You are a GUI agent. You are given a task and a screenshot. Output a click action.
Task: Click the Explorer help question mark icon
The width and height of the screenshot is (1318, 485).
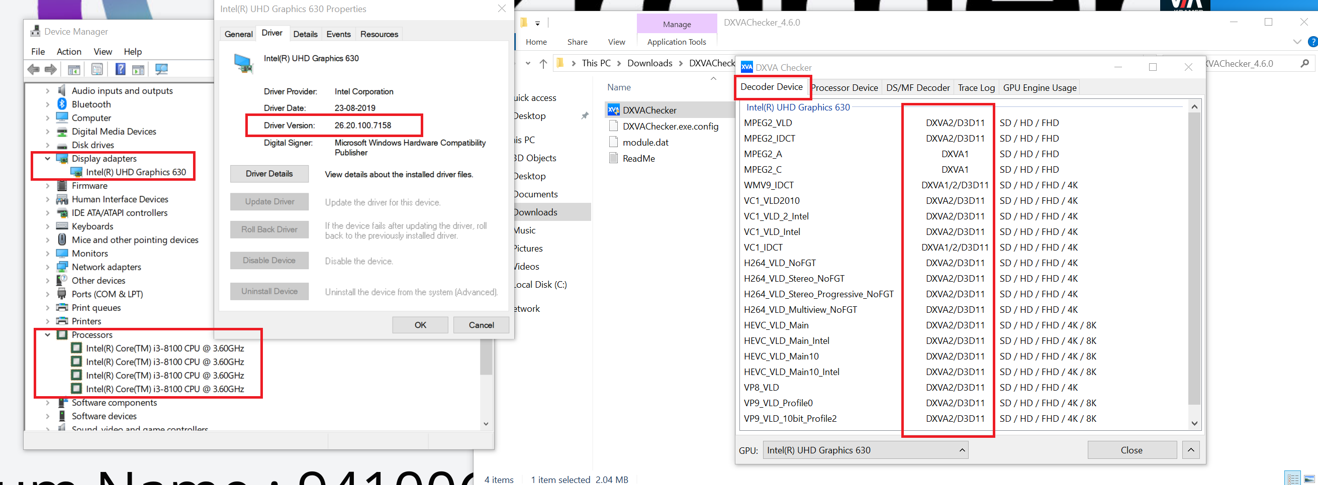(x=1312, y=42)
